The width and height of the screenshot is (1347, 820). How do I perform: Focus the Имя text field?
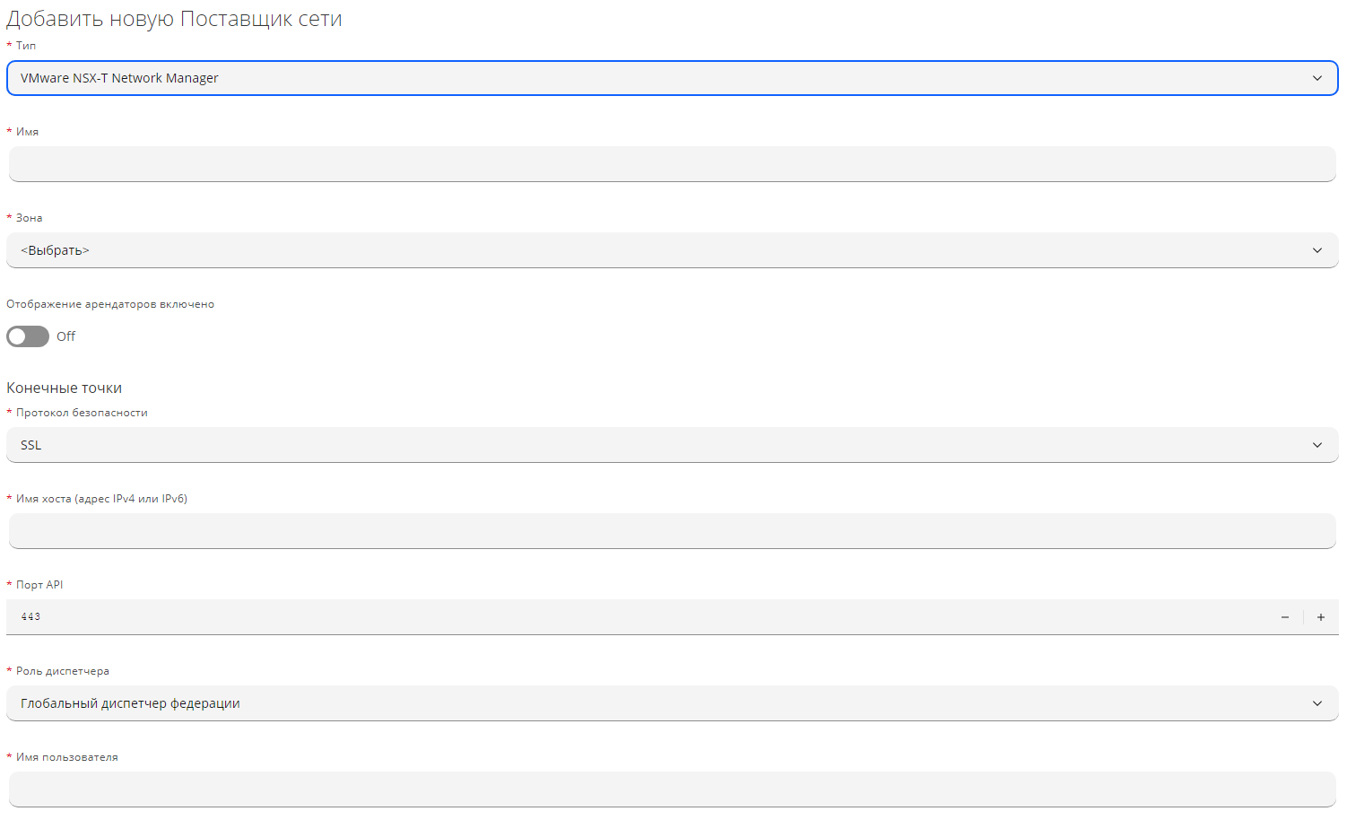(x=673, y=164)
